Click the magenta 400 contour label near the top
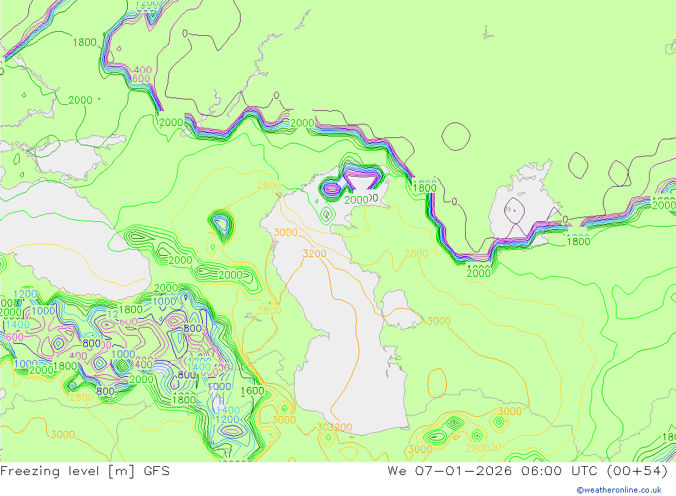676x496 pixels. pos(142,70)
